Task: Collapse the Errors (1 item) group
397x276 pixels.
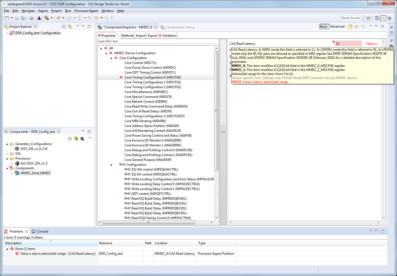Action: [7, 249]
